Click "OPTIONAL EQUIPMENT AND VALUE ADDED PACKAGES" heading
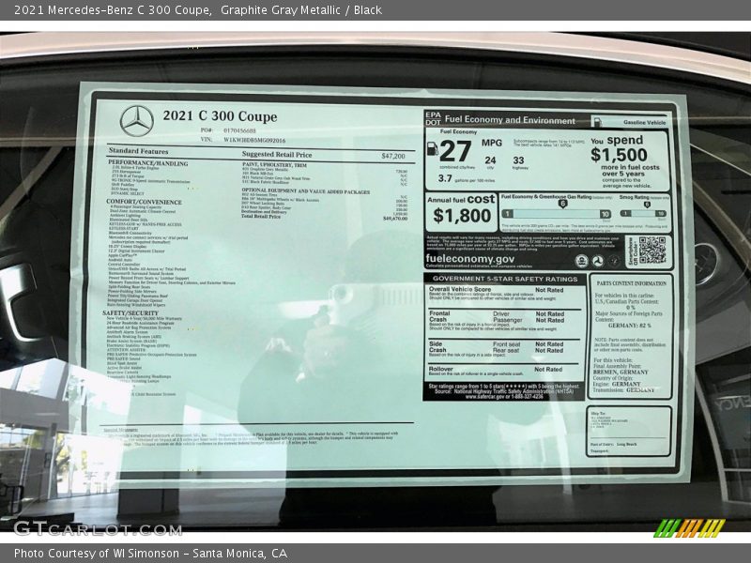This screenshot has height=563, width=751. point(306,191)
